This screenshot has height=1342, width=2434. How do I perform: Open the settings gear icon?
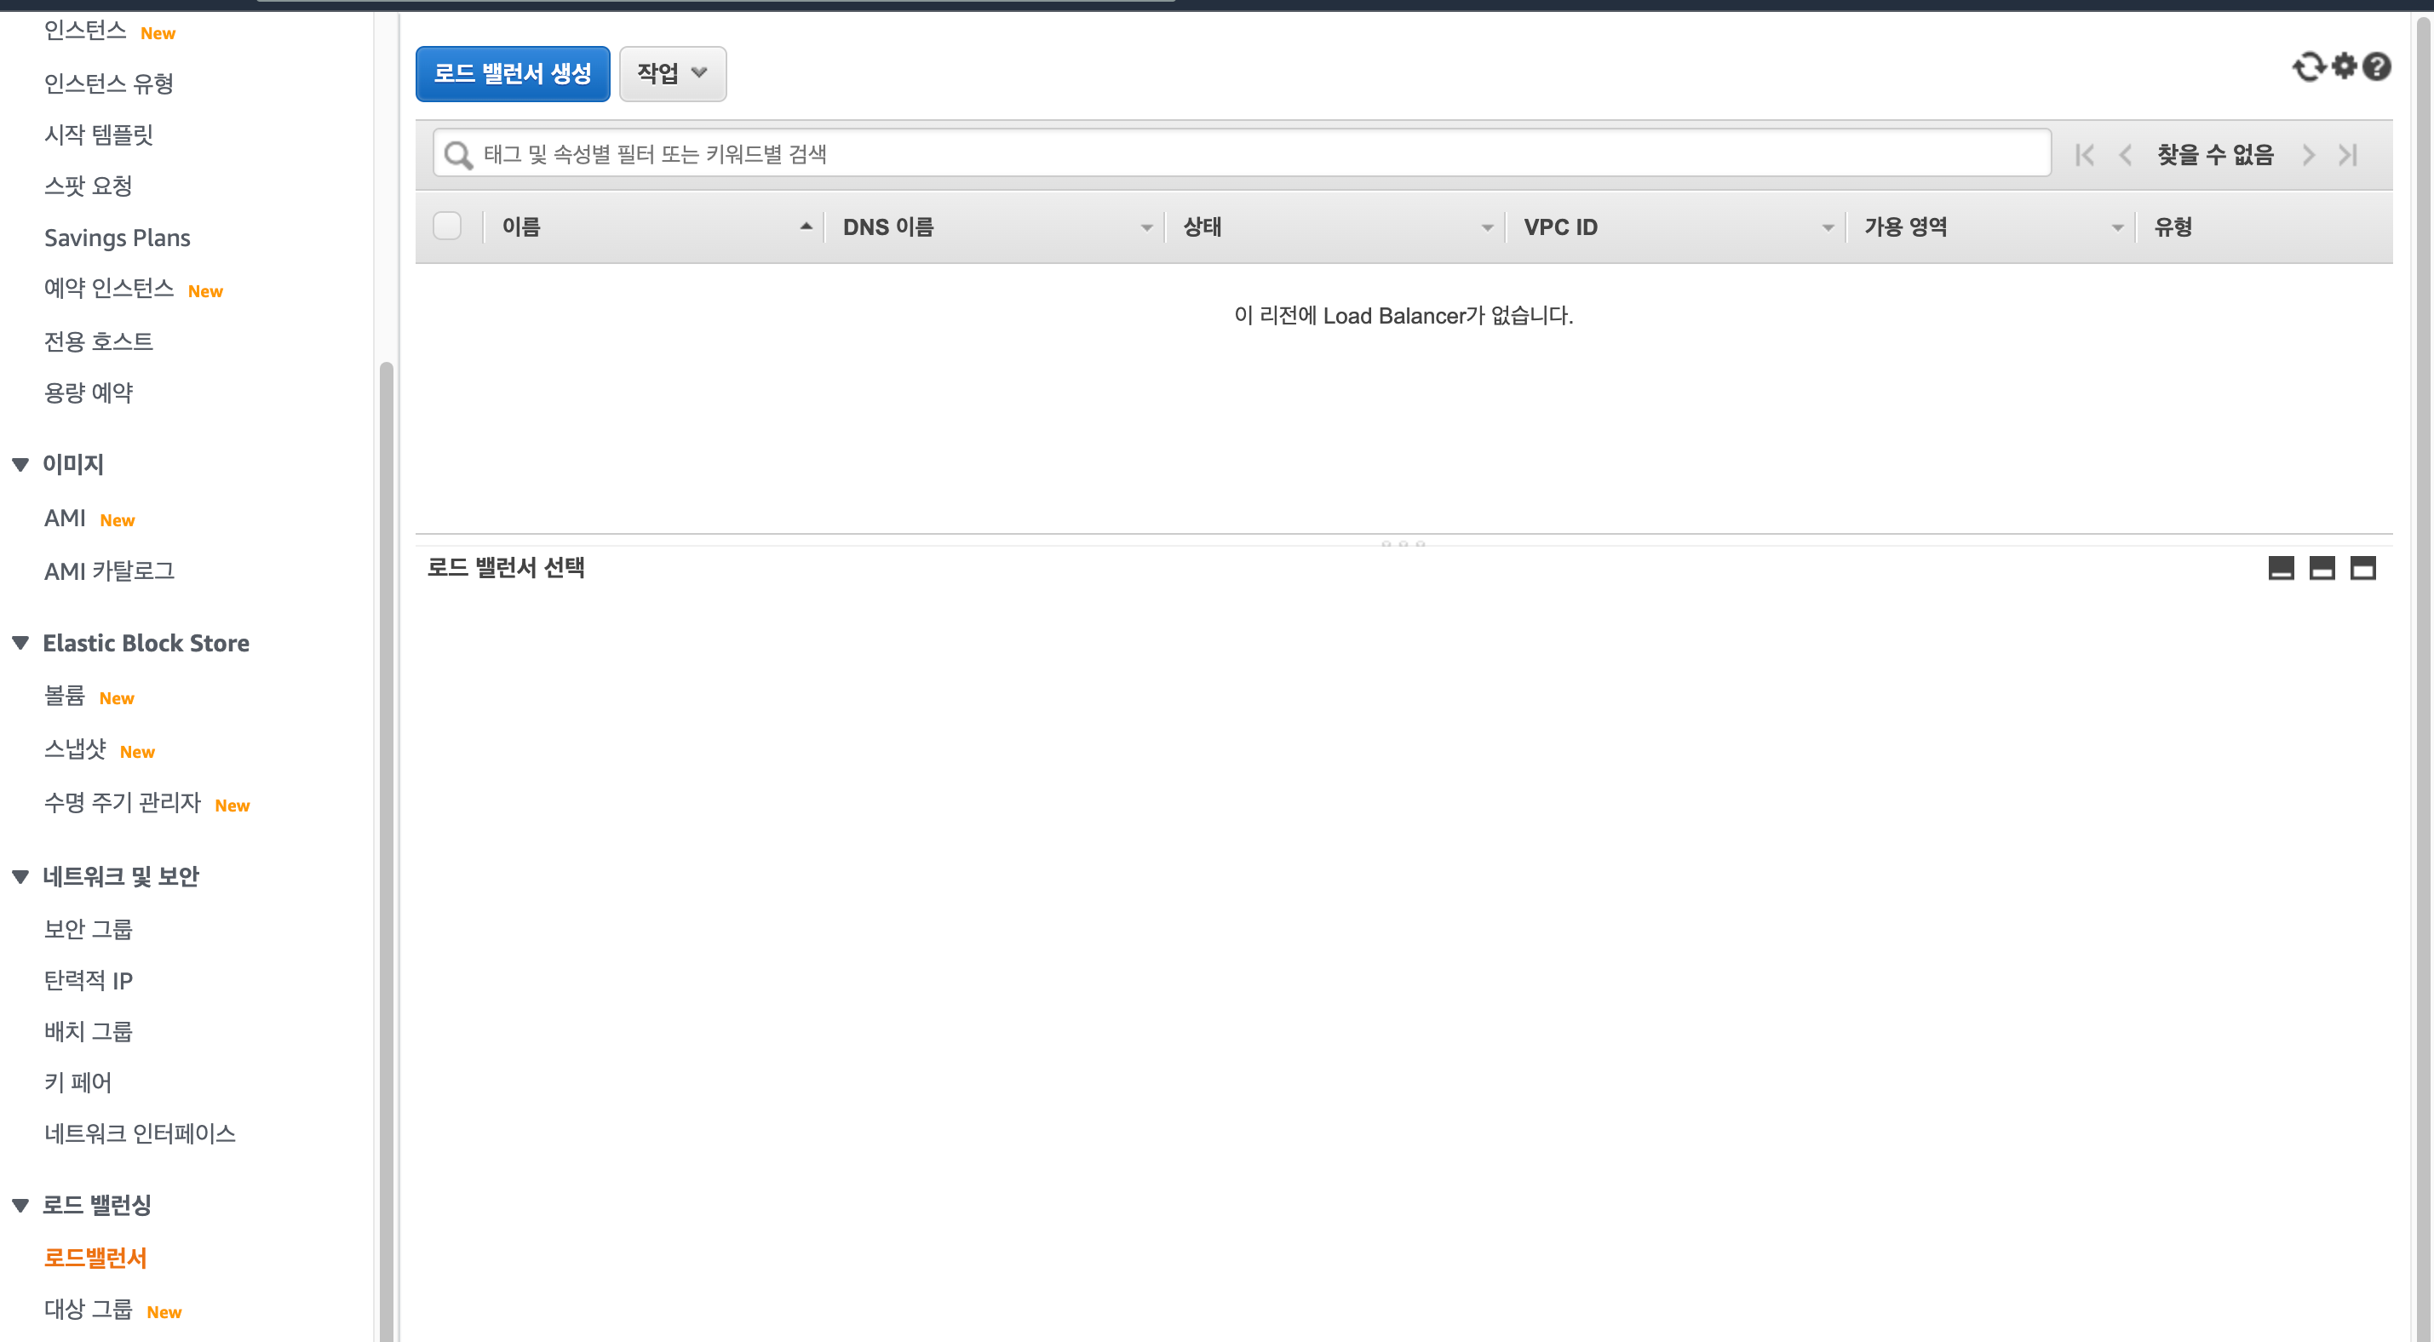pyautogui.click(x=2345, y=66)
